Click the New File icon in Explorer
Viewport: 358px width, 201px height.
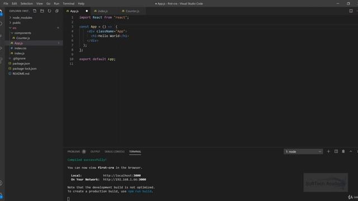(x=35, y=11)
